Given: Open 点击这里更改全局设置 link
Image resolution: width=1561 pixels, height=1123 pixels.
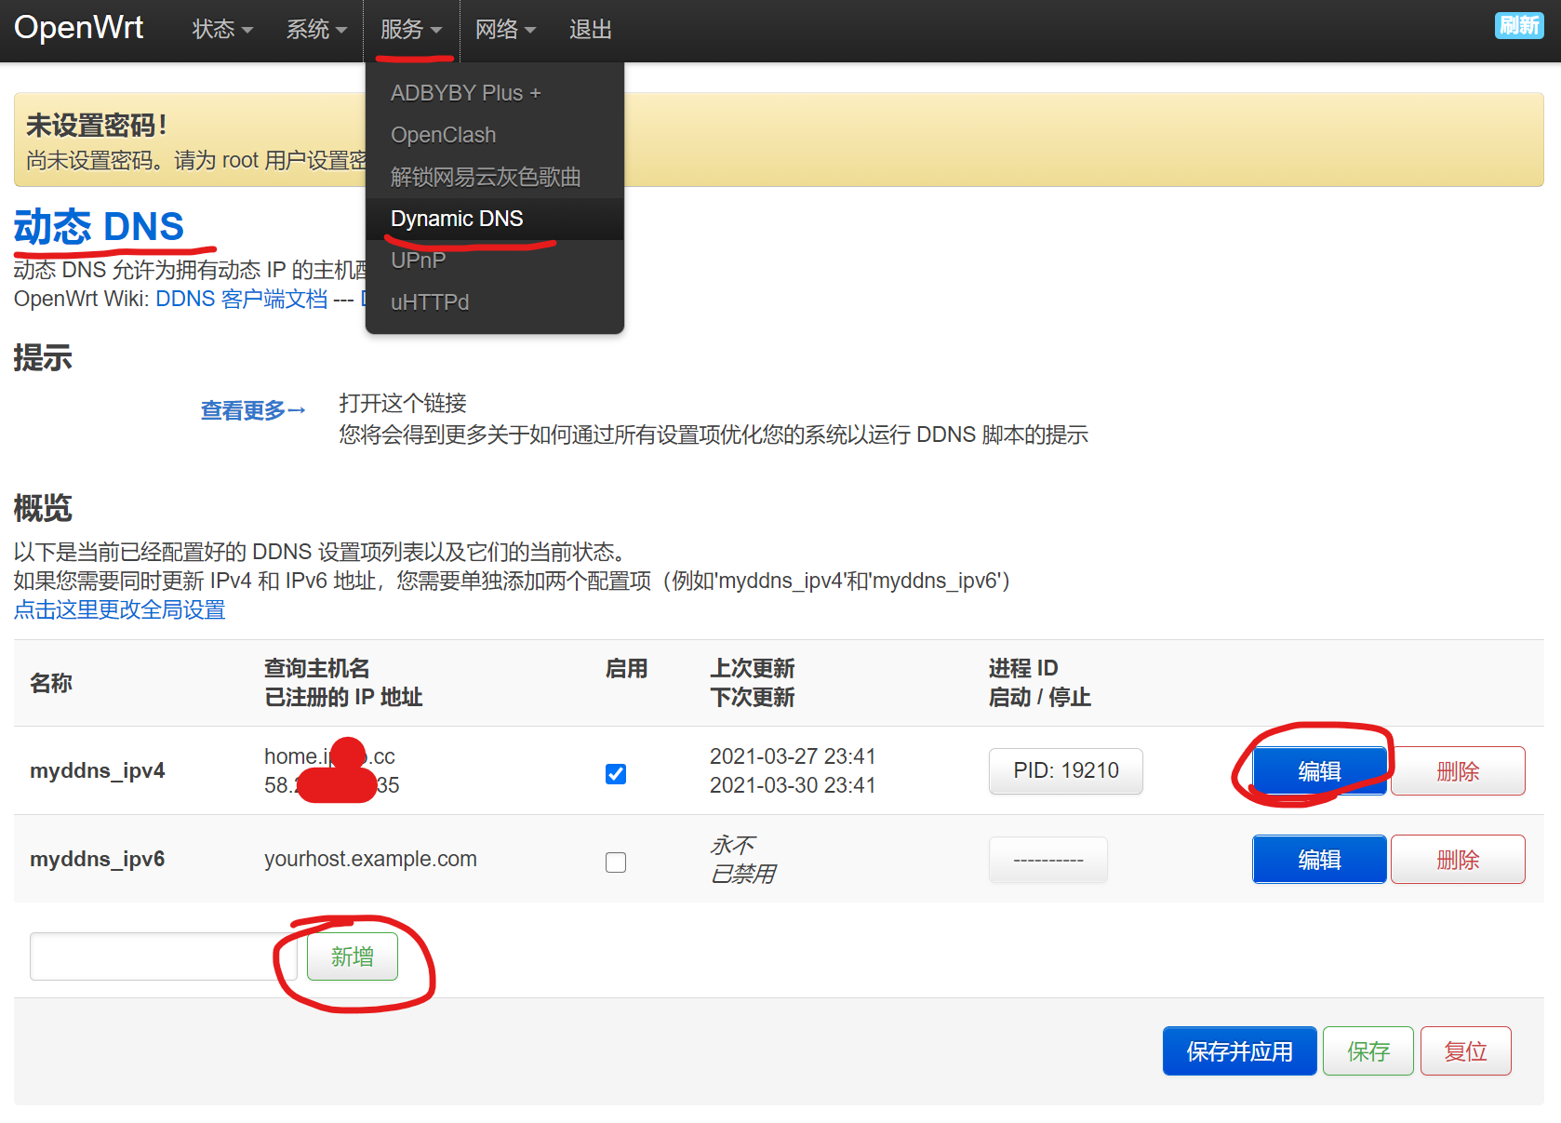Looking at the screenshot, I should (x=119, y=609).
